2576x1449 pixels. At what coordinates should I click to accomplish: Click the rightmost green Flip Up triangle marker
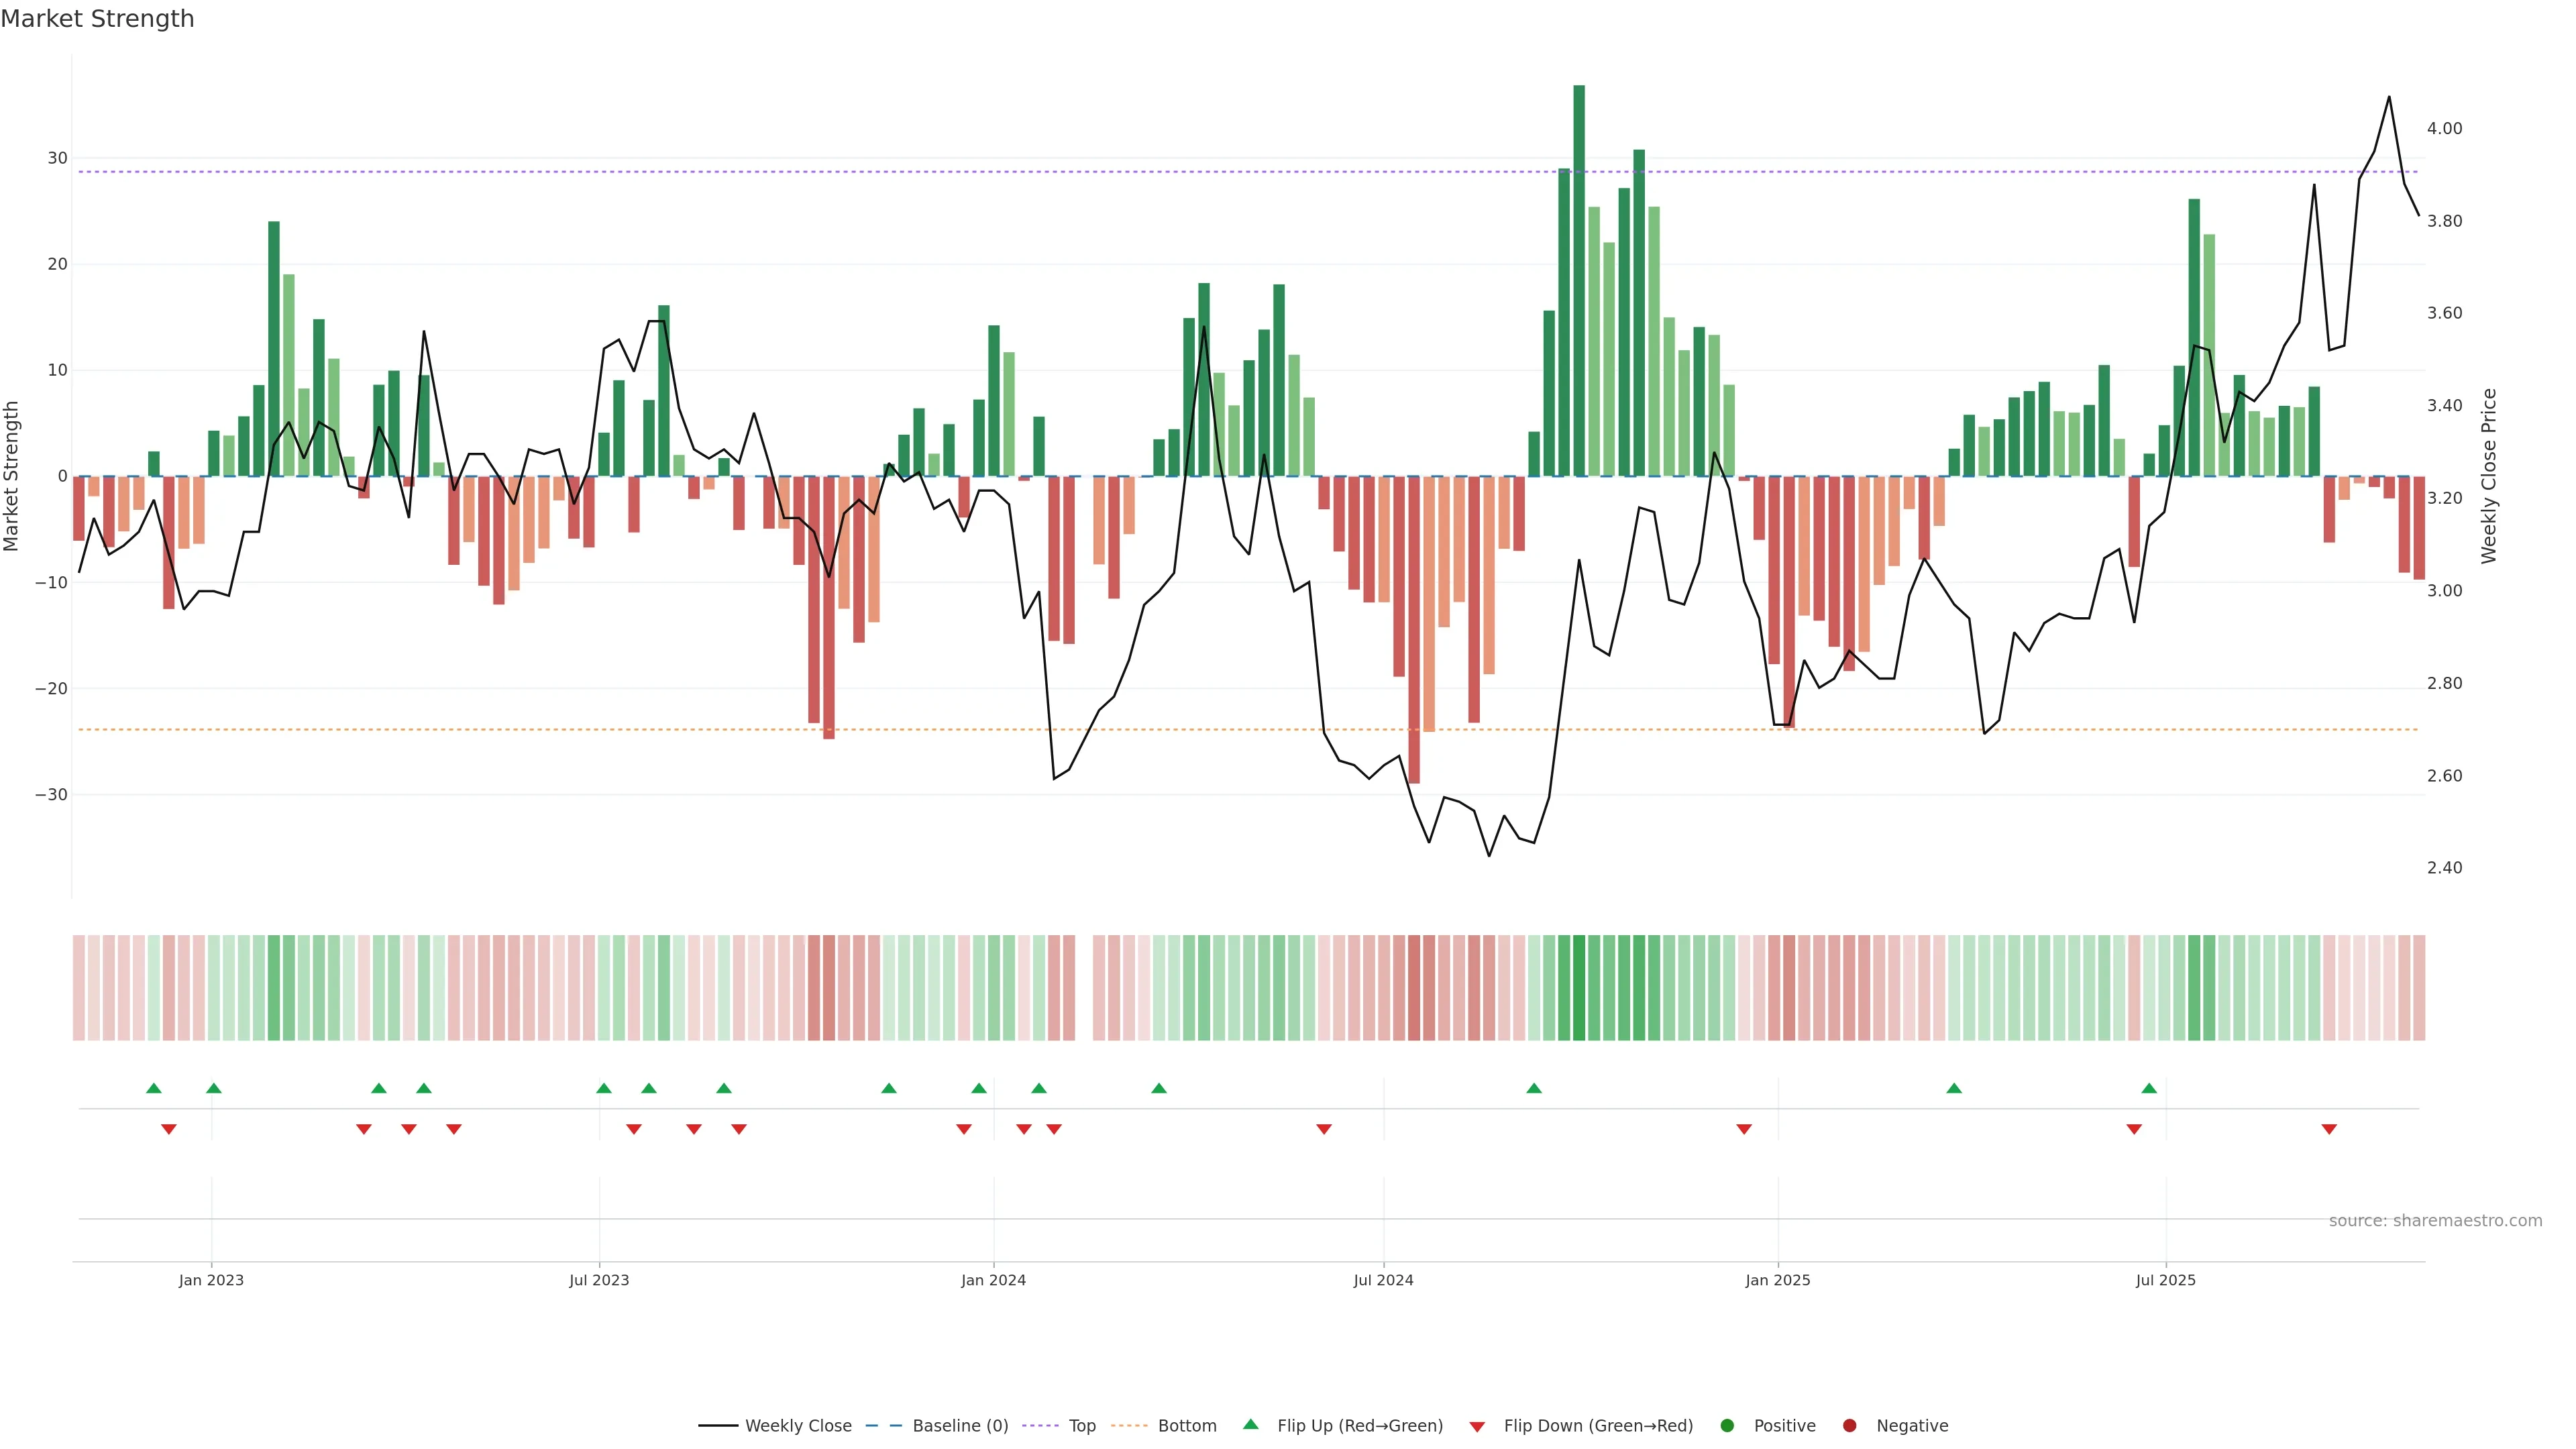click(2149, 1088)
